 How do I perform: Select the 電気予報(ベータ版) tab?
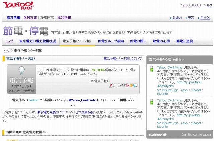click(77, 41)
